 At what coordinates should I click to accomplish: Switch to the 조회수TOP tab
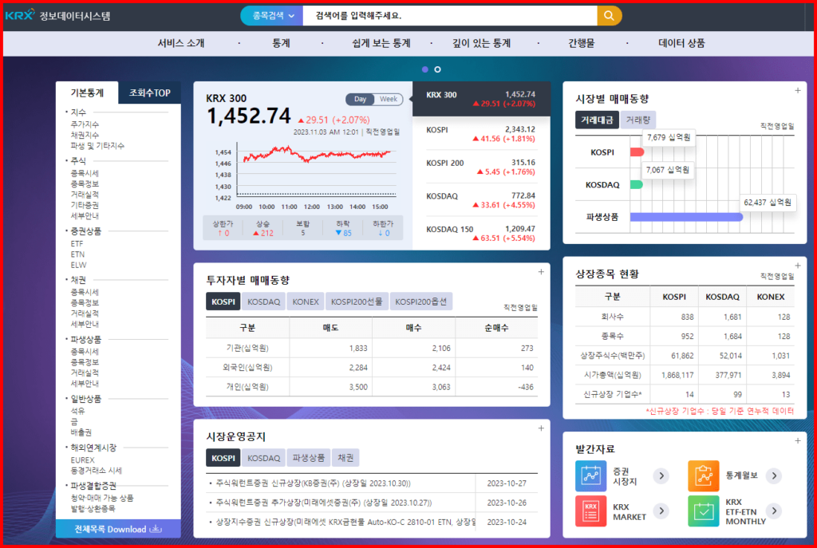point(149,93)
